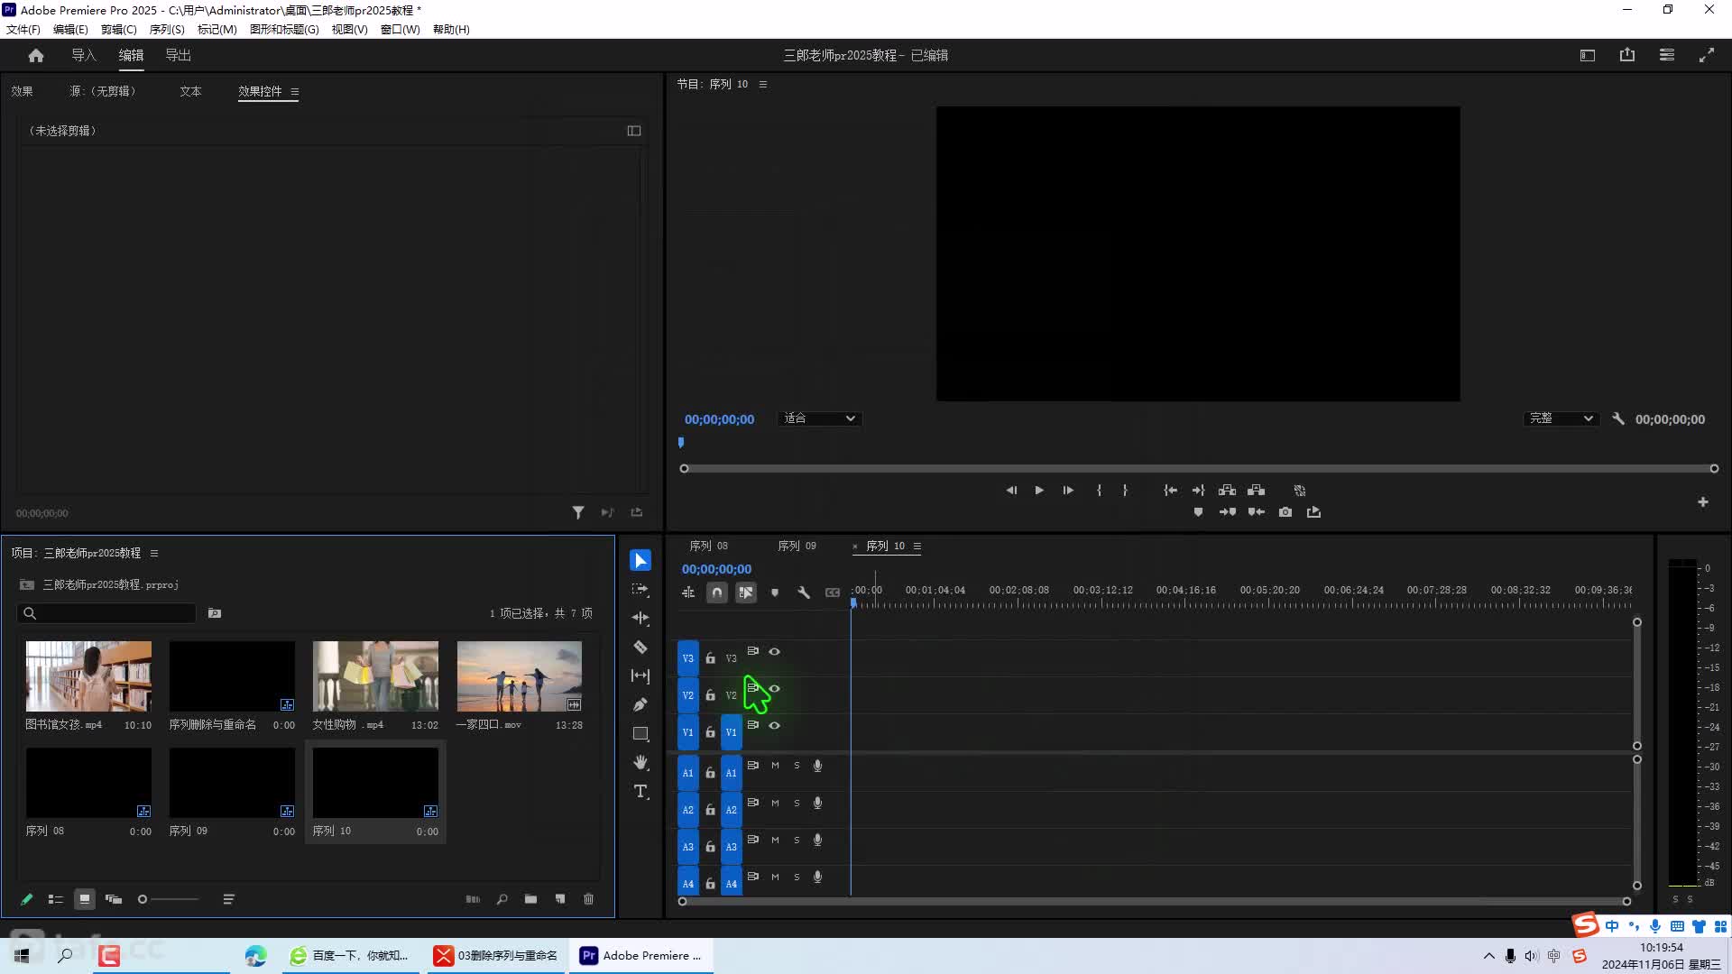This screenshot has height=974, width=1732.
Task: Click the filter funnel in Effect Controls
Action: (578, 512)
